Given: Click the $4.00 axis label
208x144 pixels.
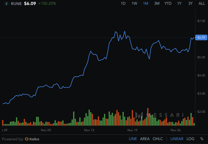Looking at the screenshot, I should 201,75.
